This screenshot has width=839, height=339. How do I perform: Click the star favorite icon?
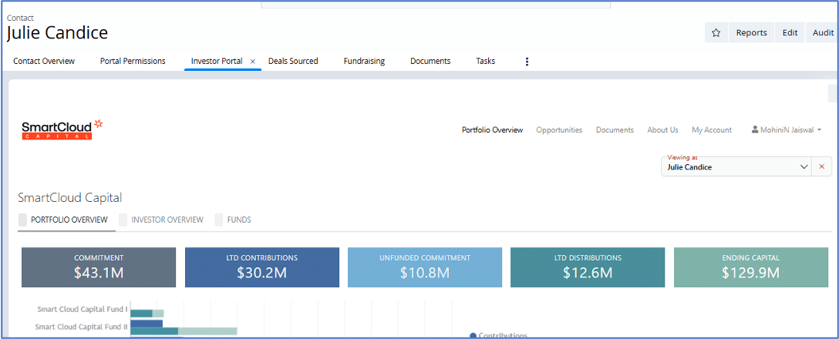point(716,32)
